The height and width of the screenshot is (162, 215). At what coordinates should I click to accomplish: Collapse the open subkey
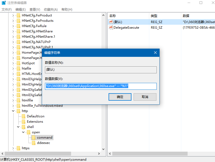point(23,132)
